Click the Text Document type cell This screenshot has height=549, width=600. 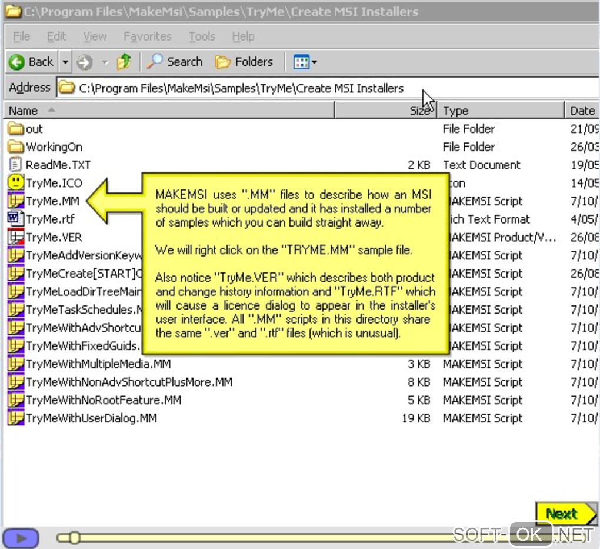pyautogui.click(x=482, y=165)
